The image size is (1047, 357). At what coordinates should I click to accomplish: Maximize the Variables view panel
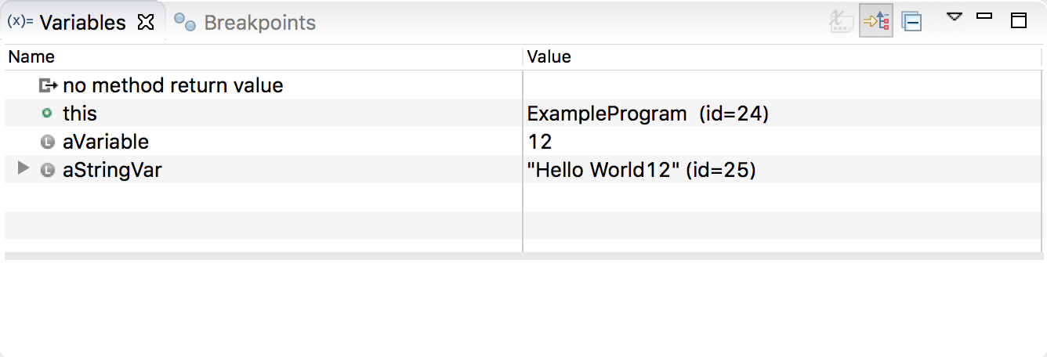[x=1018, y=21]
